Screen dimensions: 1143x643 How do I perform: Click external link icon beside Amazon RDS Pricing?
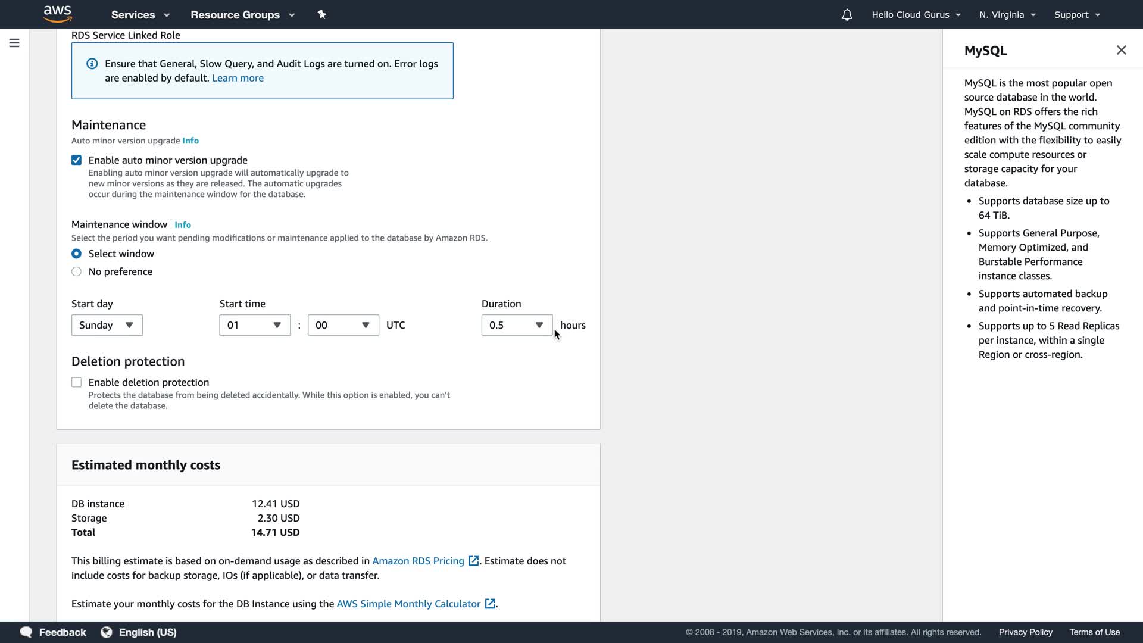click(473, 561)
